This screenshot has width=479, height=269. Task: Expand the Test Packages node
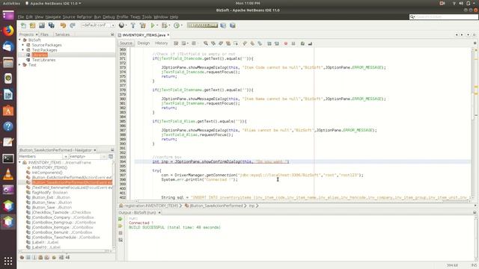(x=23, y=50)
